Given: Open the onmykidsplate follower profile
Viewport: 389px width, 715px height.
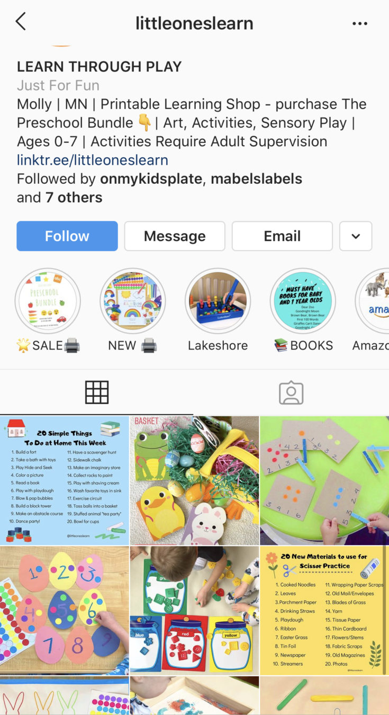Looking at the screenshot, I should [151, 179].
